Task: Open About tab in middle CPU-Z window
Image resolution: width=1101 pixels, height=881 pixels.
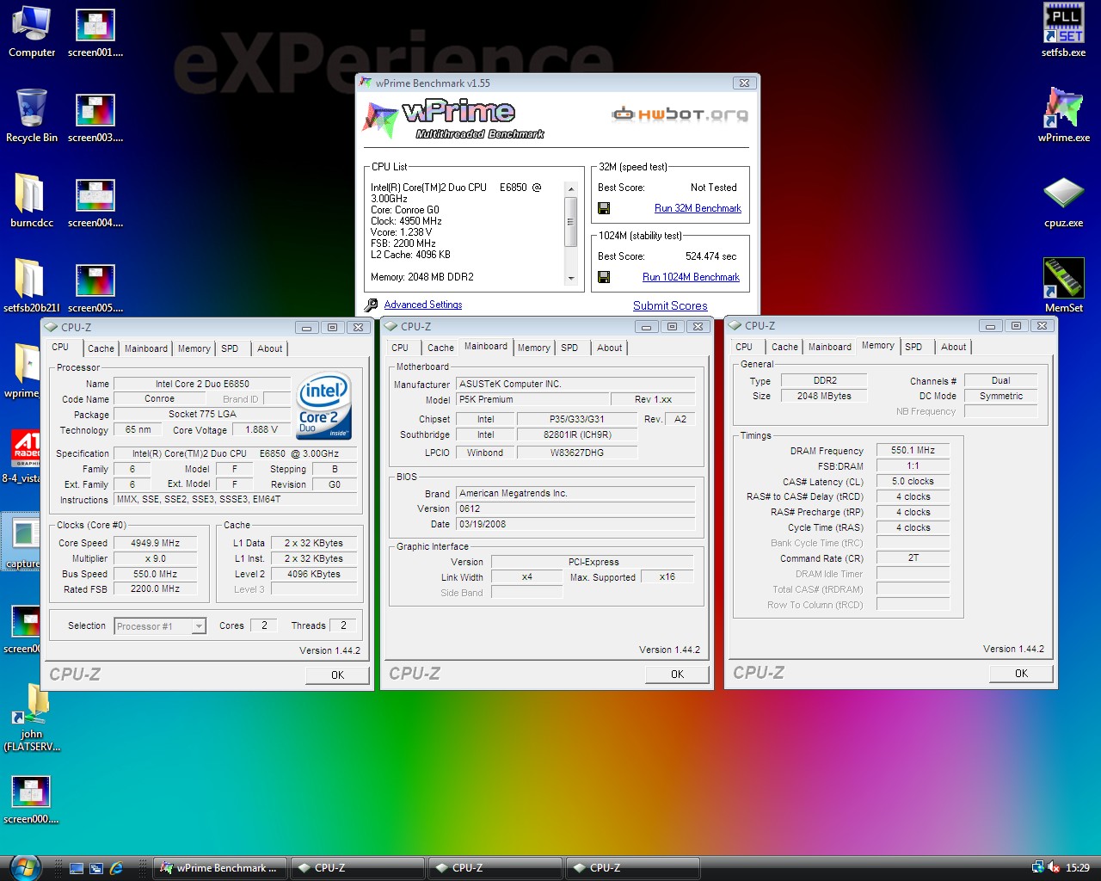Action: coord(609,348)
